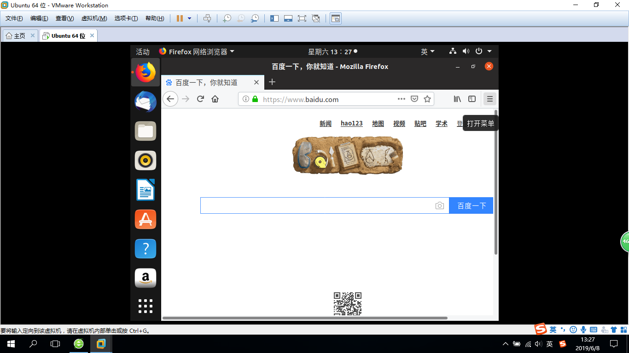Go back in Firefox
629x353 pixels.
click(170, 99)
